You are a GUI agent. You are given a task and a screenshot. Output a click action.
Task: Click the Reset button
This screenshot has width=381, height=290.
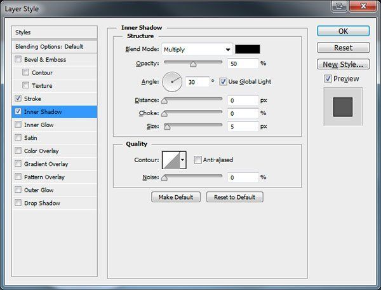tap(343, 48)
